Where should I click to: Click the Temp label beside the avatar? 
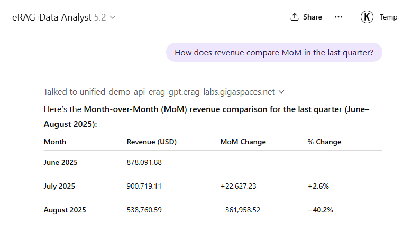click(x=388, y=17)
